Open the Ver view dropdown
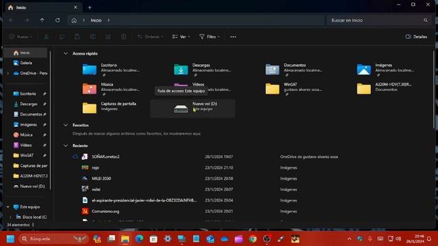The image size is (438, 246). (181, 36)
